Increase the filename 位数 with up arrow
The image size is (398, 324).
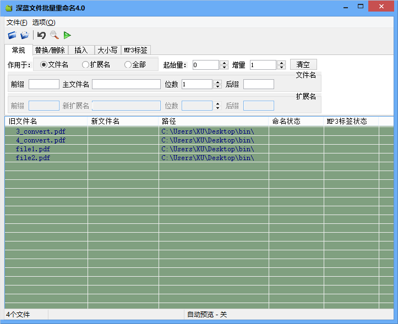point(217,82)
